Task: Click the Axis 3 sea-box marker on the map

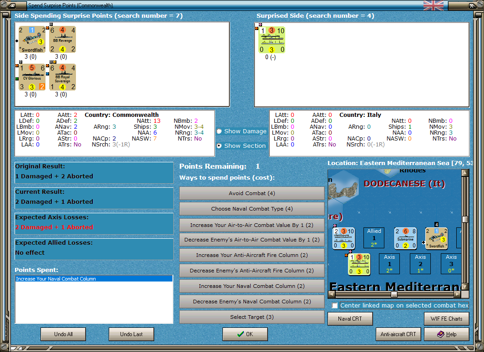Action: tap(451, 264)
